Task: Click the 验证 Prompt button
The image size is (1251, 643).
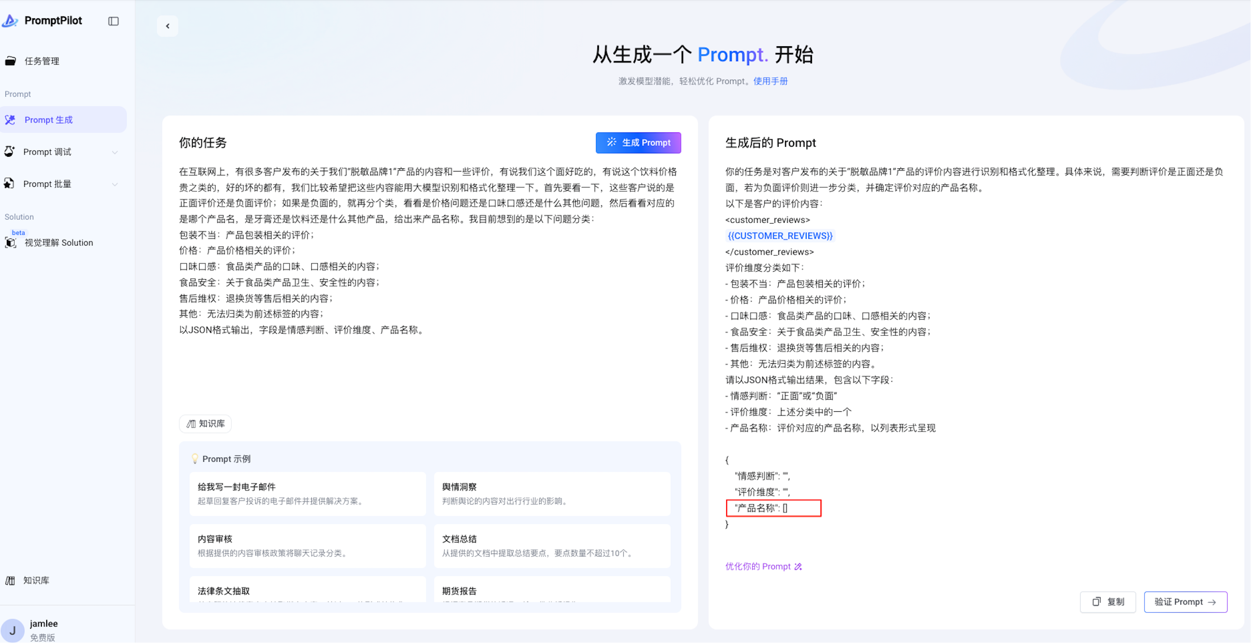Action: tap(1185, 602)
